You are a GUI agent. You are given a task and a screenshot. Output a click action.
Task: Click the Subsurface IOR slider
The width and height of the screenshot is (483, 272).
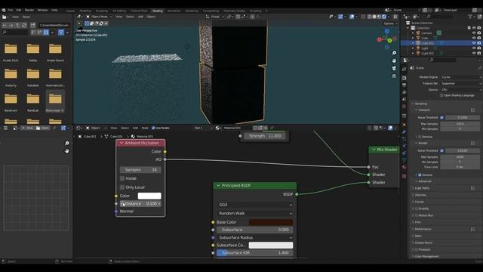[x=255, y=253]
